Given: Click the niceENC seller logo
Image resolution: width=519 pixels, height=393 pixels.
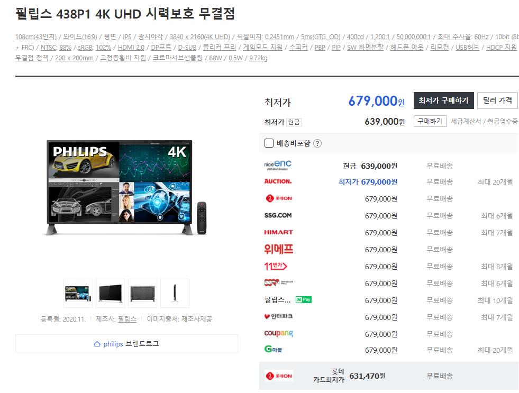Looking at the screenshot, I should coord(278,165).
